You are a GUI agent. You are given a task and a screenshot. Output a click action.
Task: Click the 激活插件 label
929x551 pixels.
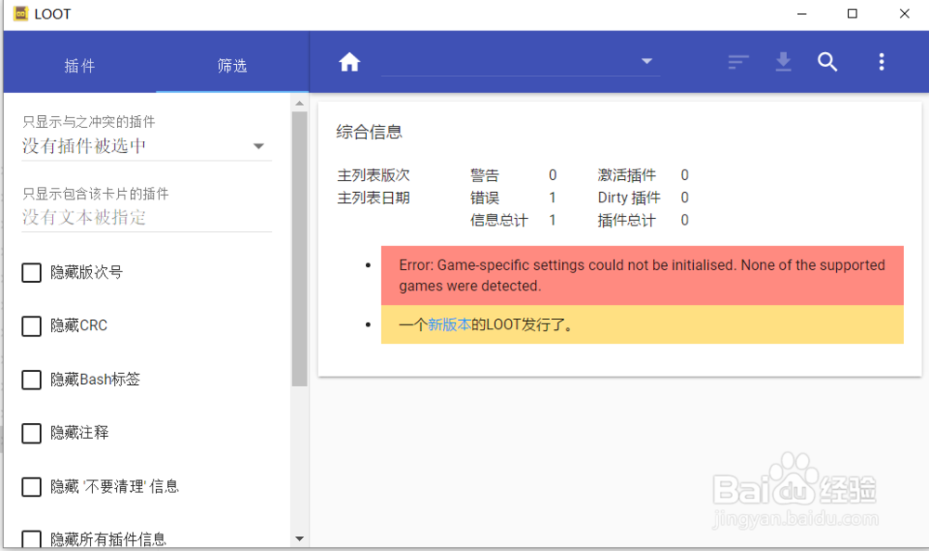(627, 175)
